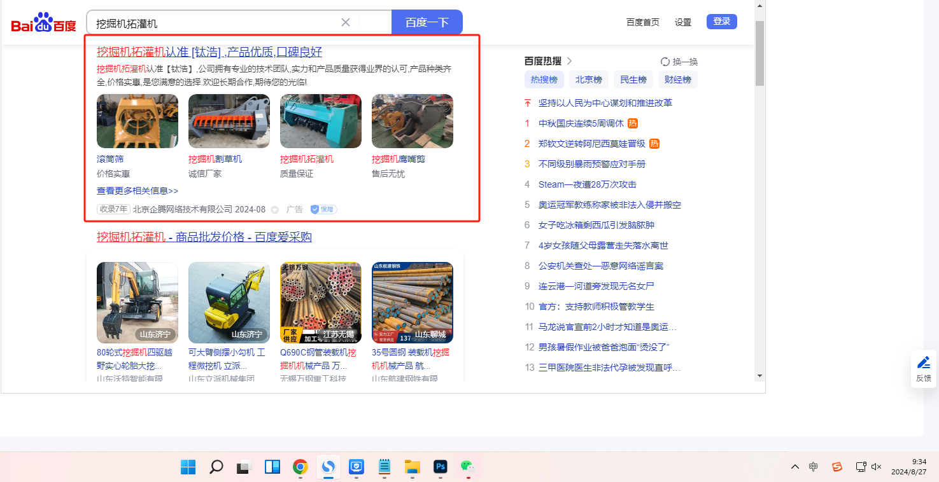This screenshot has width=939, height=482.
Task: Open WeChat from the taskbar
Action: coord(468,467)
